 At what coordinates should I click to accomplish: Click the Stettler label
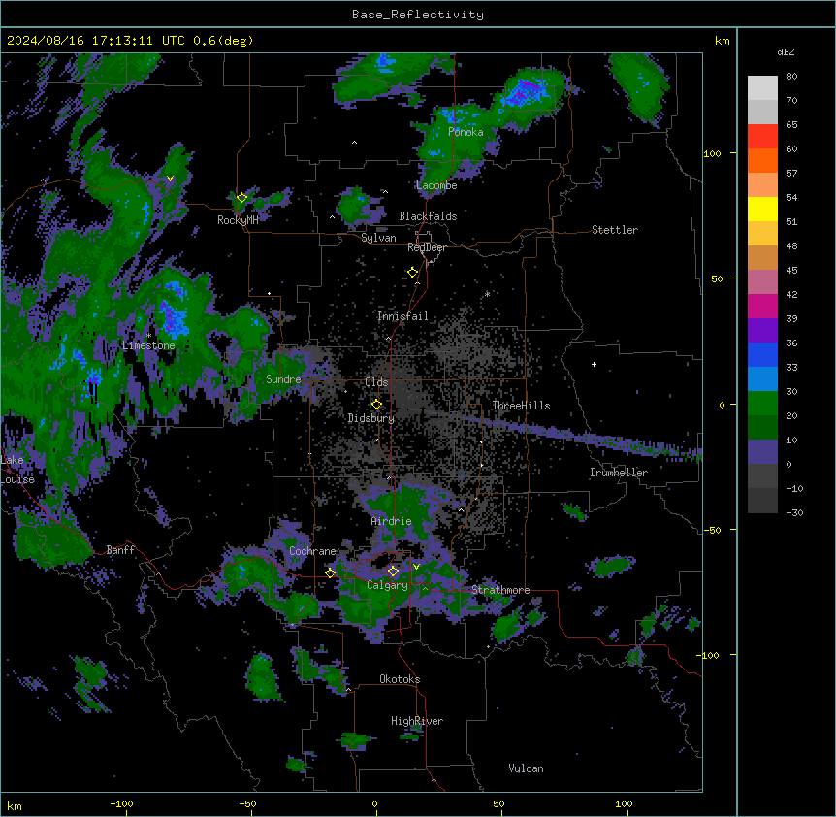pos(615,230)
